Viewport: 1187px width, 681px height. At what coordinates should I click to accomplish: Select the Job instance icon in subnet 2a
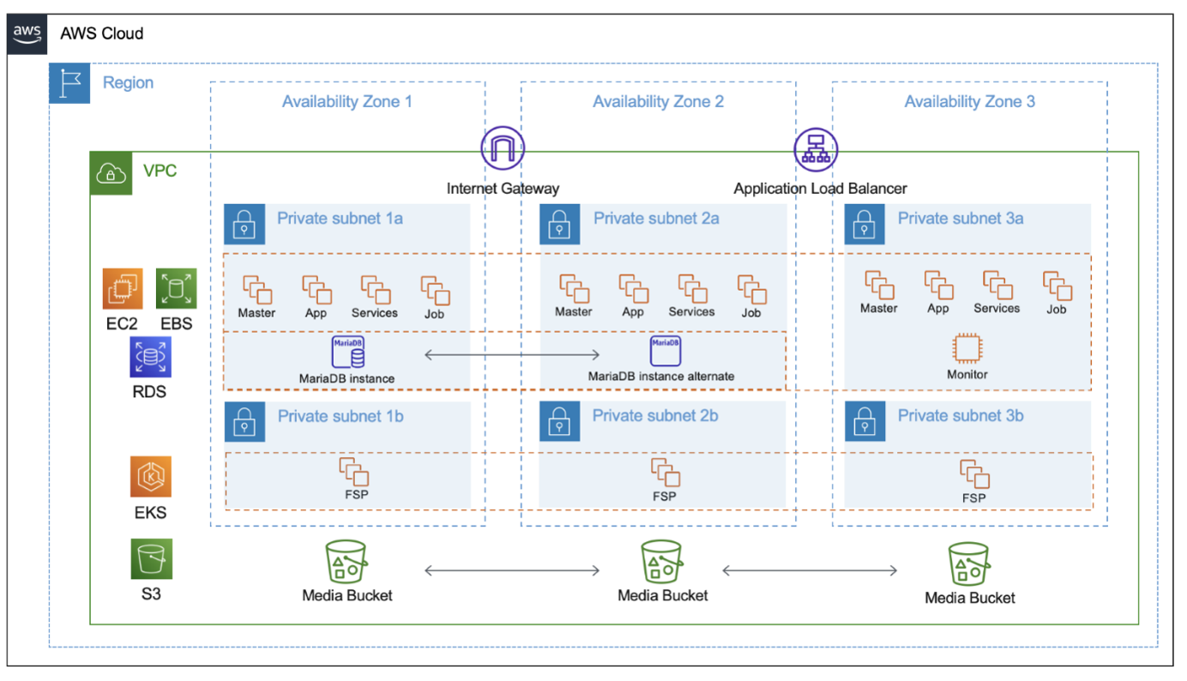(751, 289)
